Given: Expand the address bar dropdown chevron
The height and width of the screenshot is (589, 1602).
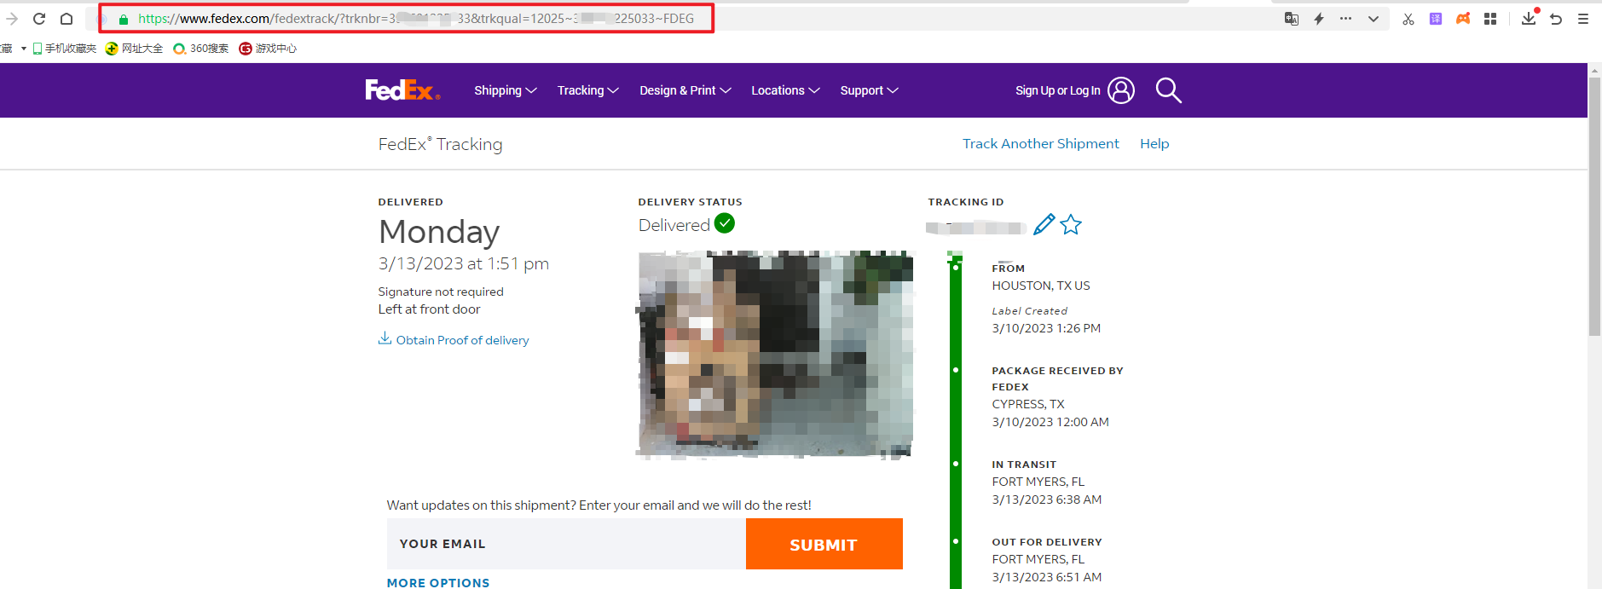Looking at the screenshot, I should coord(1374,19).
